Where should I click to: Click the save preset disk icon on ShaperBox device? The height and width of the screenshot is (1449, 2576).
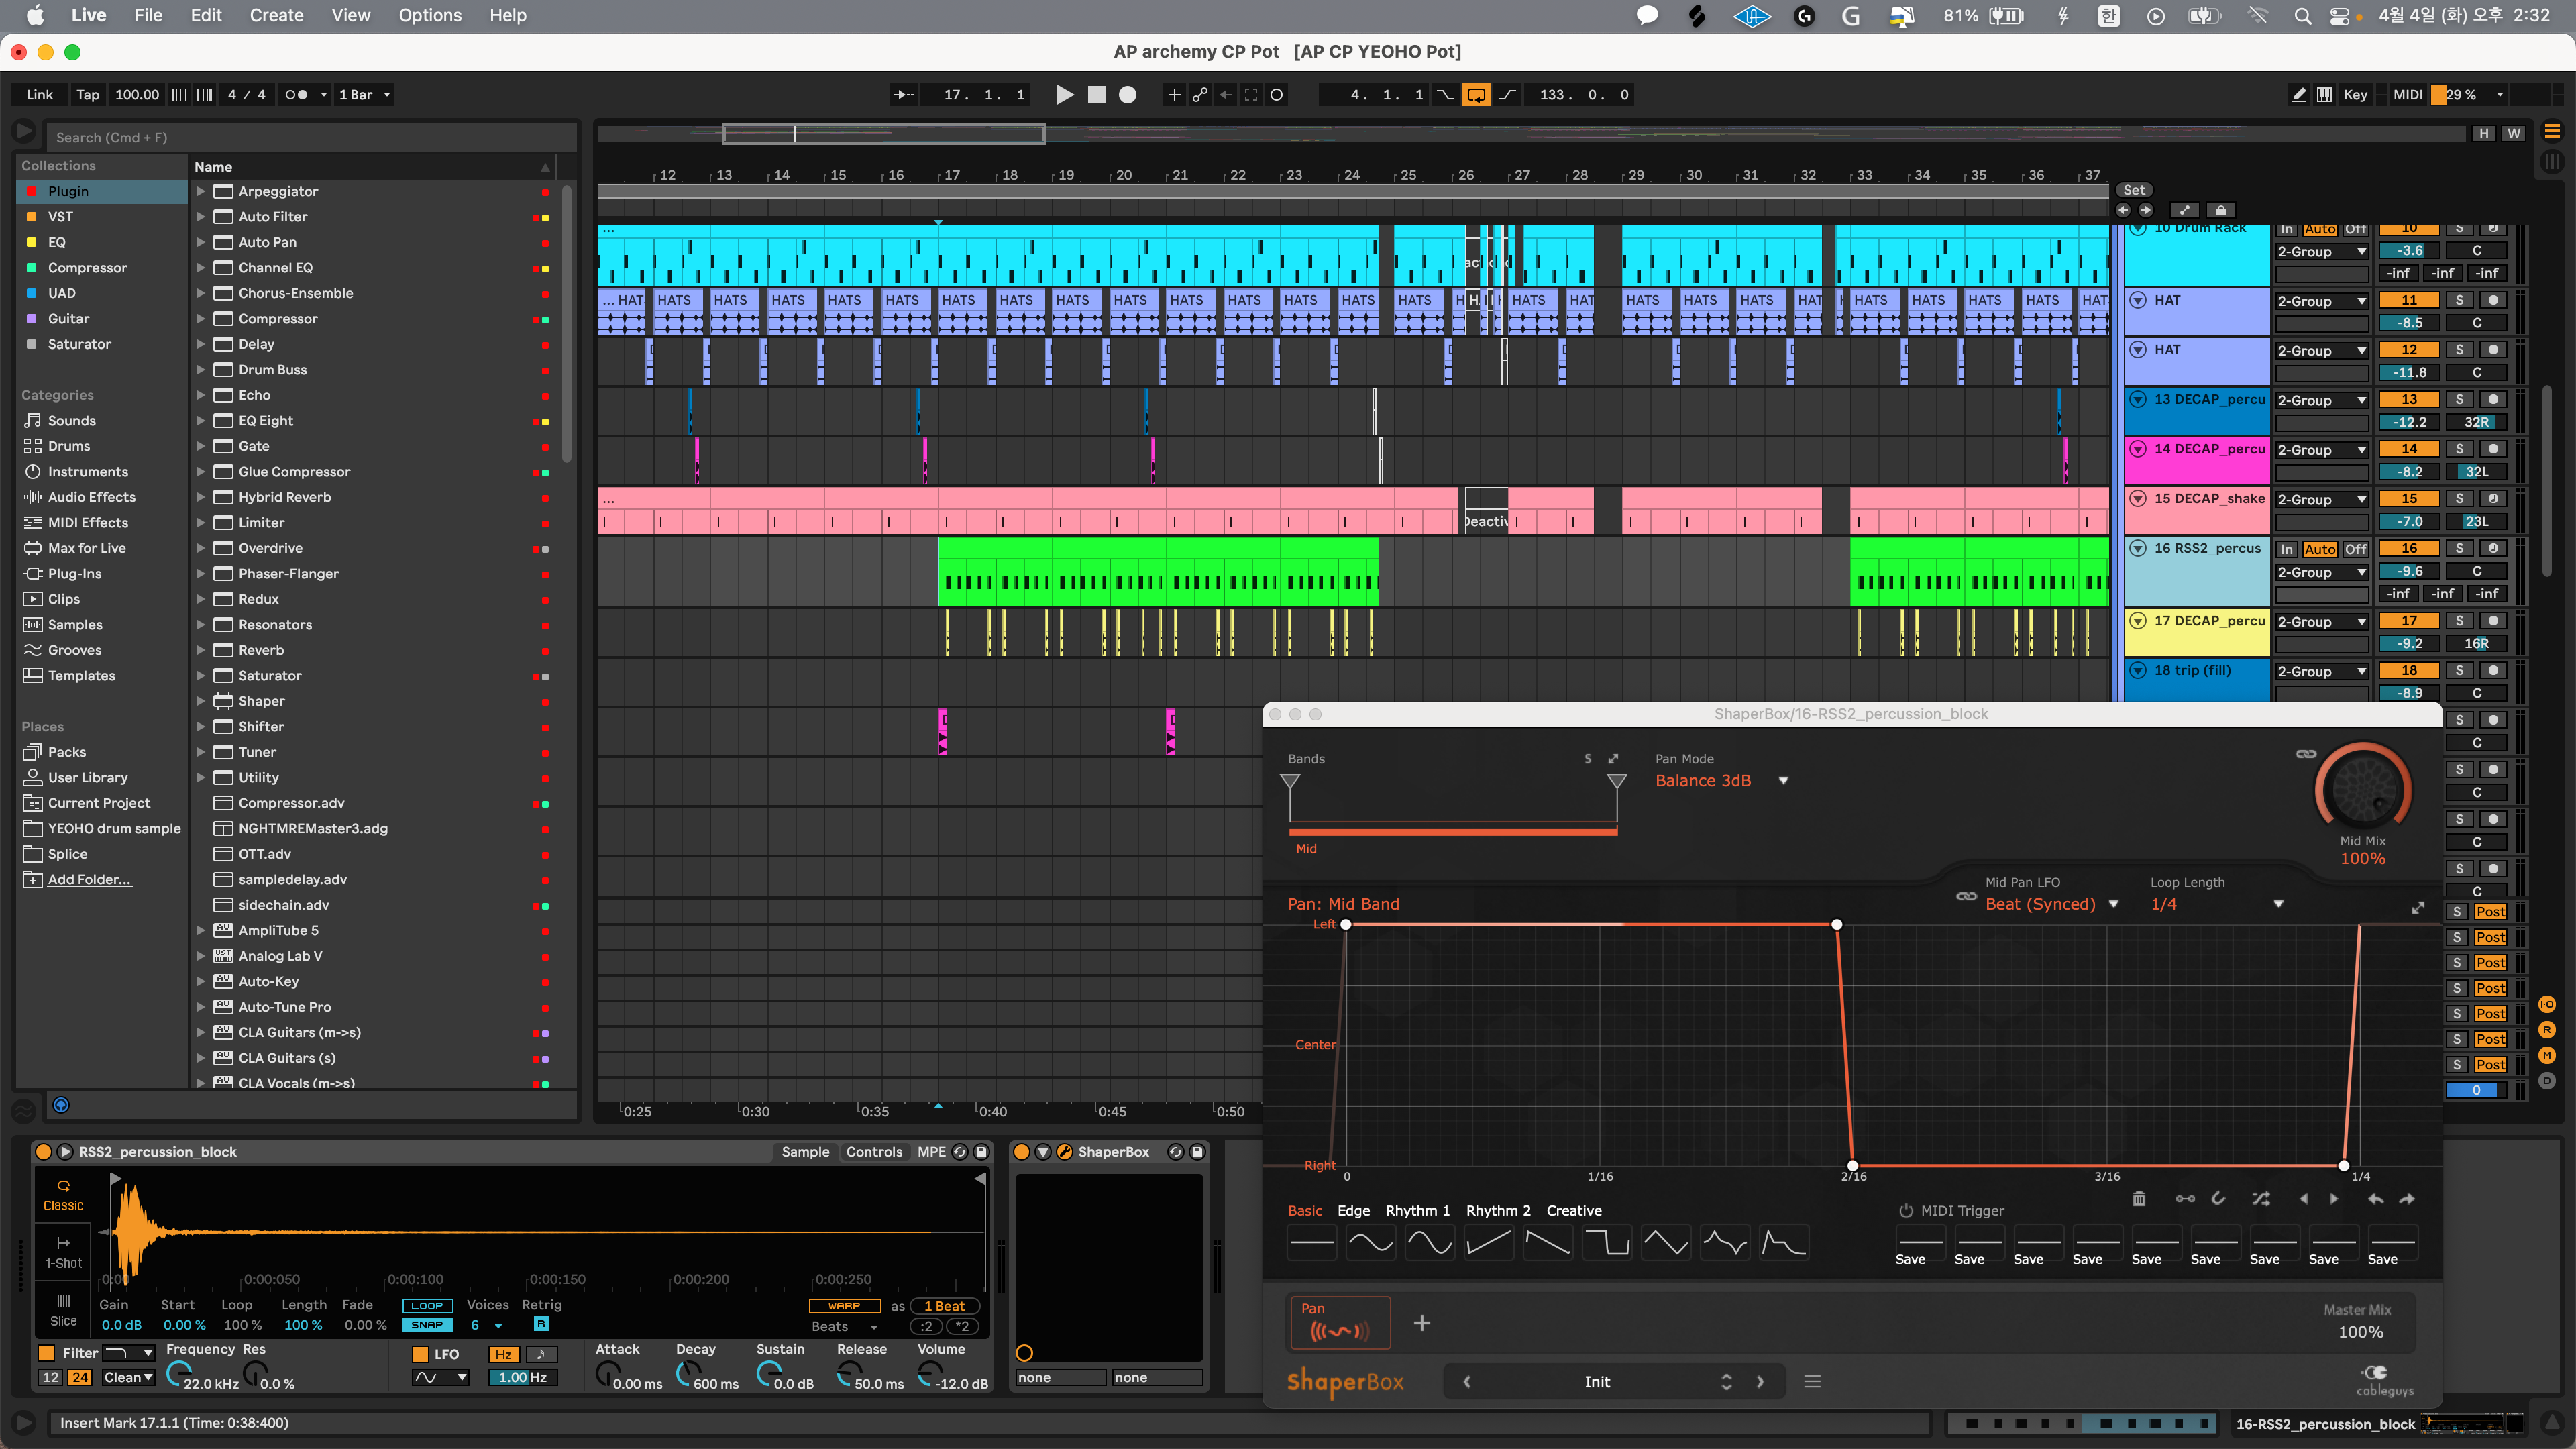coord(1197,1152)
